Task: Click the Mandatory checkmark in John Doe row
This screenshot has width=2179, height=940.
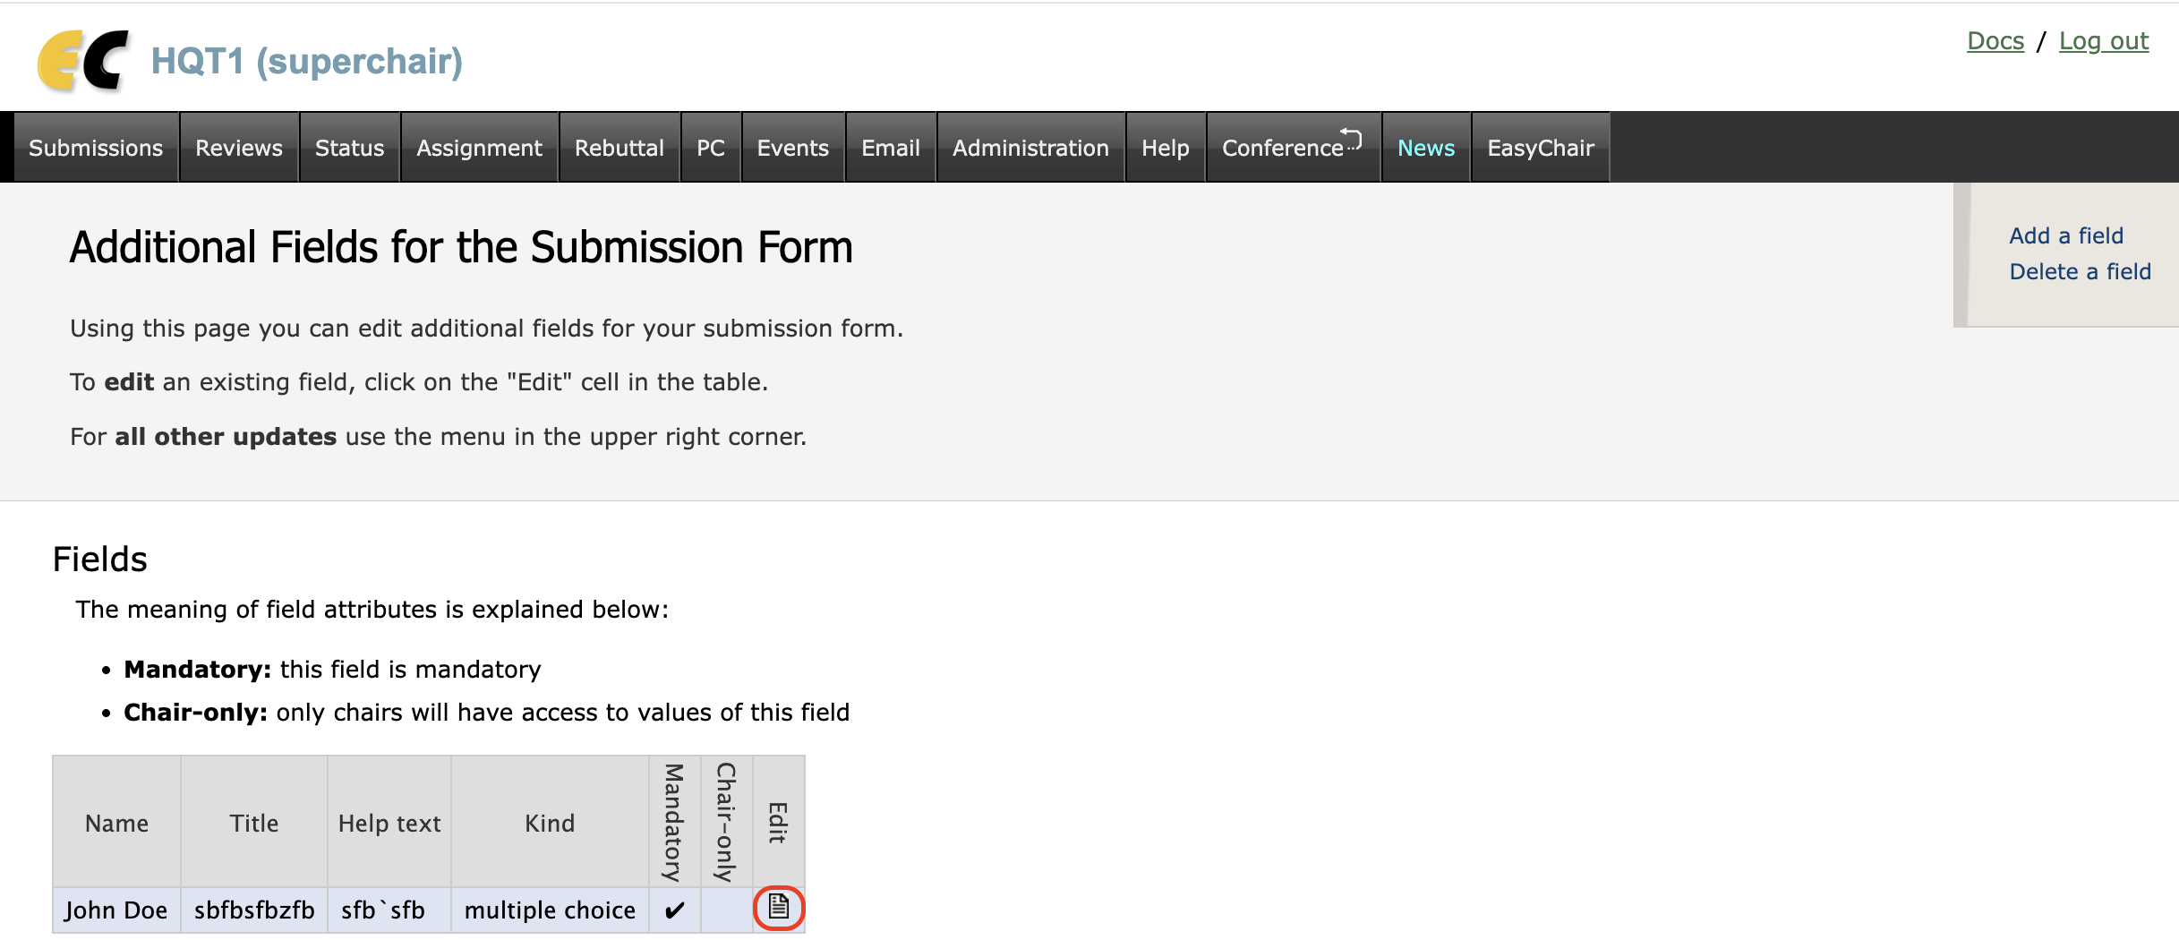Action: pyautogui.click(x=674, y=910)
